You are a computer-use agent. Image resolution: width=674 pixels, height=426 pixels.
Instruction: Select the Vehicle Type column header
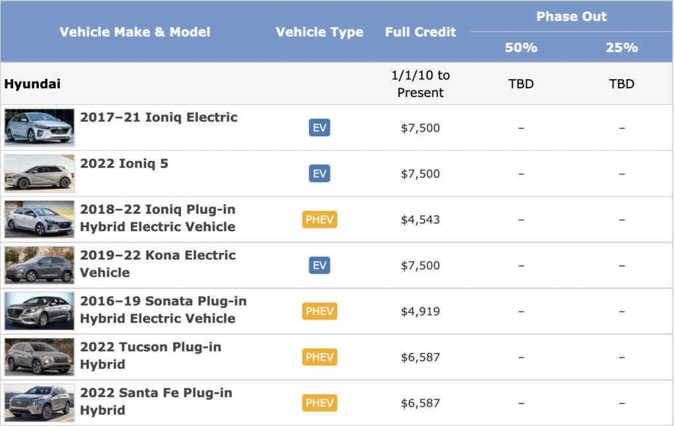319,32
